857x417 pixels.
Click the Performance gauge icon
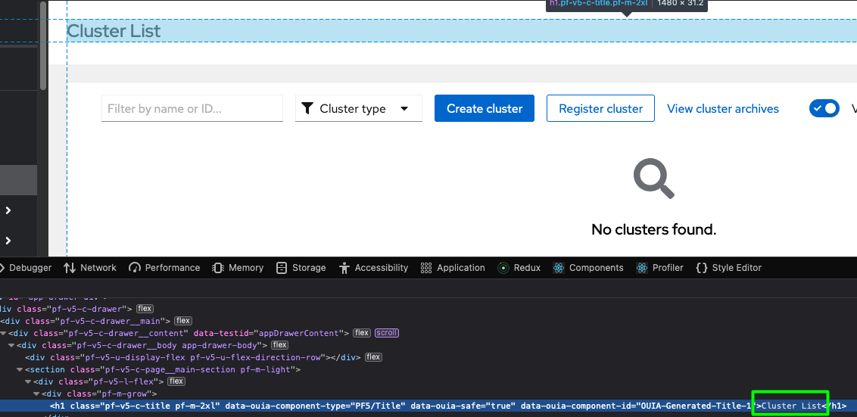pyautogui.click(x=135, y=268)
